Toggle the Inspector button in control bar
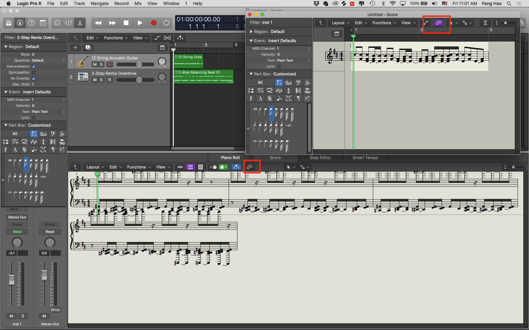Screen dimensions: 529x330 coord(20,23)
